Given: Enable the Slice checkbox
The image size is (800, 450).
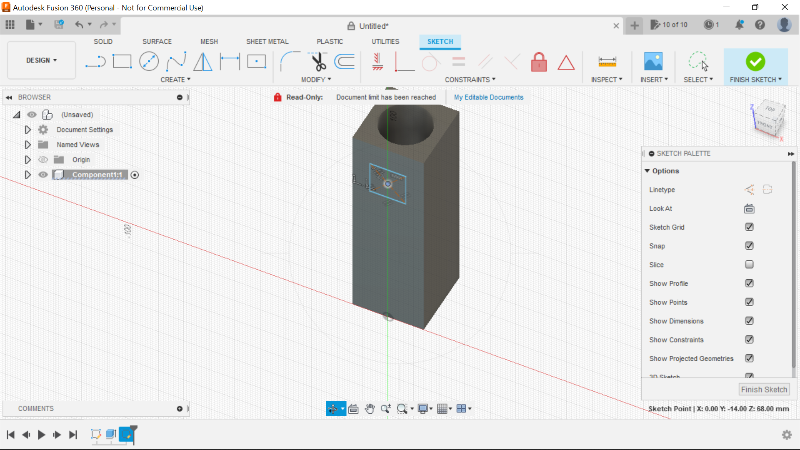Looking at the screenshot, I should coord(749,265).
